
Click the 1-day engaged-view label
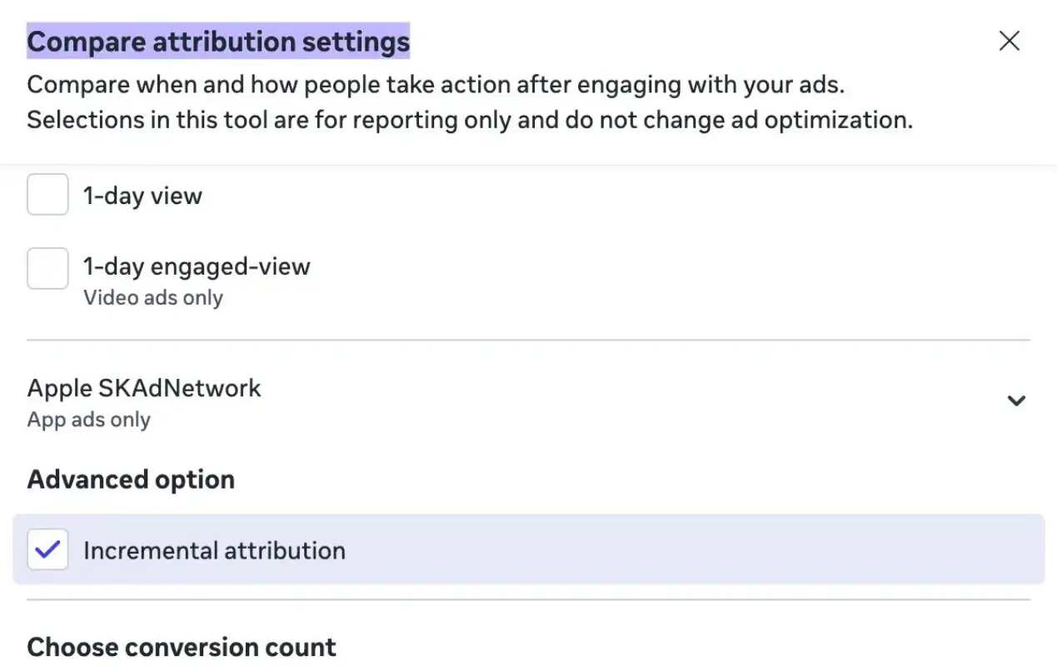(x=197, y=266)
